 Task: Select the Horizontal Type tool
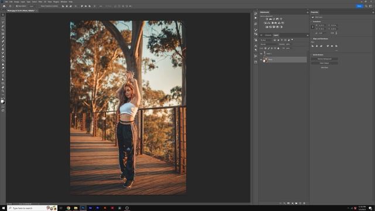pos(3,76)
